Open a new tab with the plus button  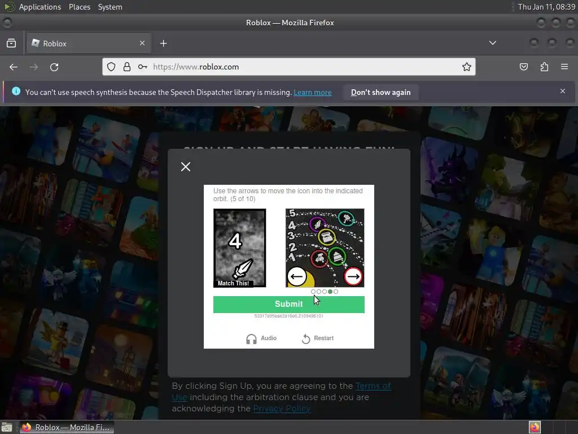coord(163,44)
